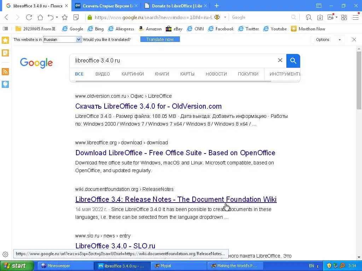The width and height of the screenshot is (362, 271).
Task: Open the notes icon in sidebar
Action: click(5, 53)
